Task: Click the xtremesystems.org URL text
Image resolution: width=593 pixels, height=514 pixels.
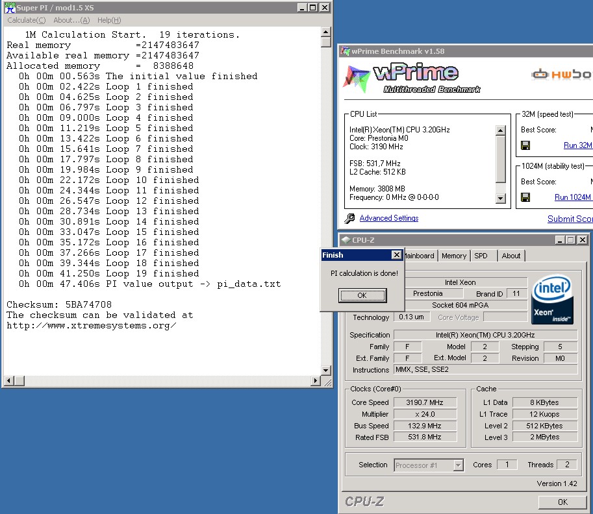Action: coord(91,325)
